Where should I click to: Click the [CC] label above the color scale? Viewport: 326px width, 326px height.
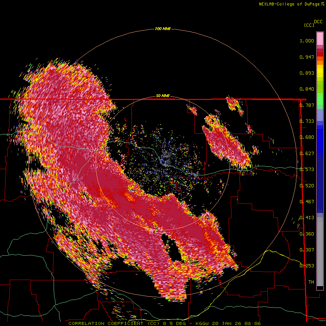(309, 25)
